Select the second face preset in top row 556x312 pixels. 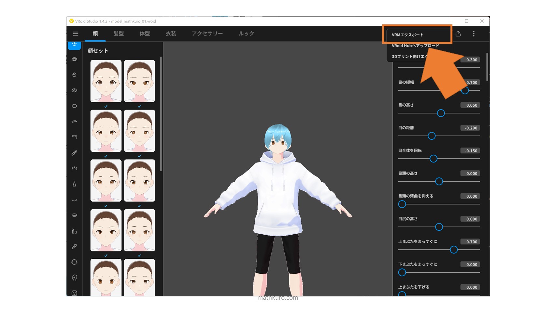pos(139,81)
